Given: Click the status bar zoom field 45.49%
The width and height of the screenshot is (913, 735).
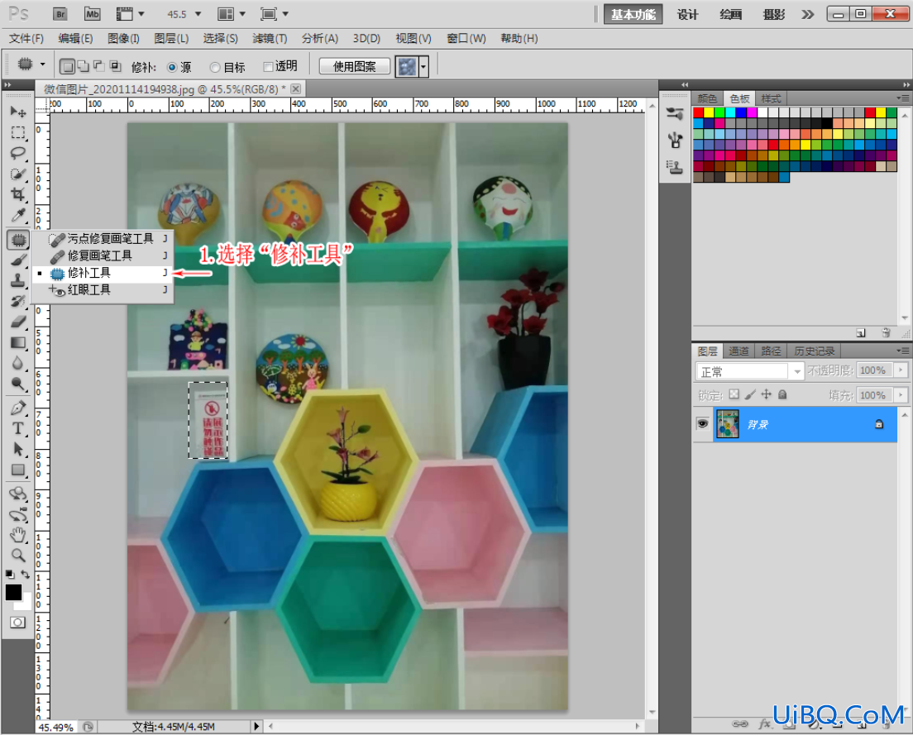Looking at the screenshot, I should [x=56, y=727].
